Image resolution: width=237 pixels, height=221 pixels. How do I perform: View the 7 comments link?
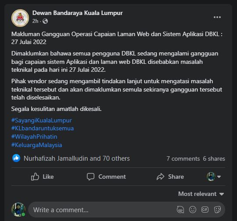point(183,158)
